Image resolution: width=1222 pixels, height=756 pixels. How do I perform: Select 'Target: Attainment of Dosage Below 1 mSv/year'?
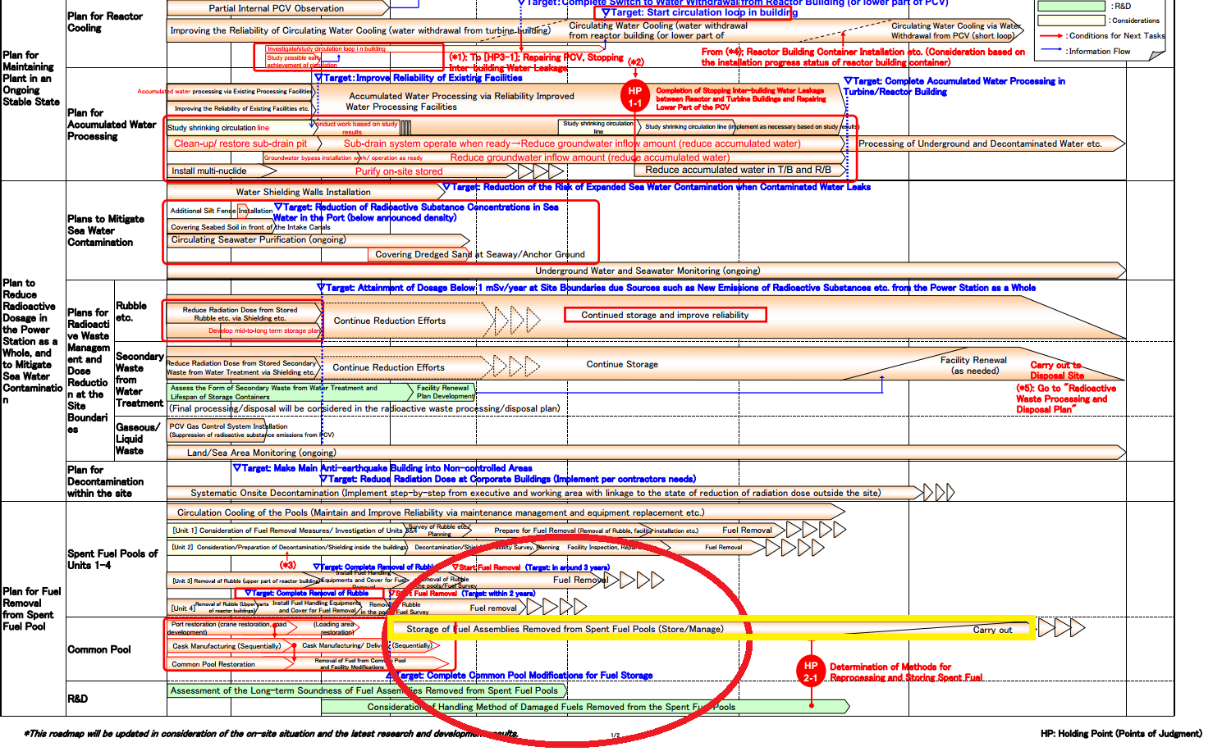(676, 288)
